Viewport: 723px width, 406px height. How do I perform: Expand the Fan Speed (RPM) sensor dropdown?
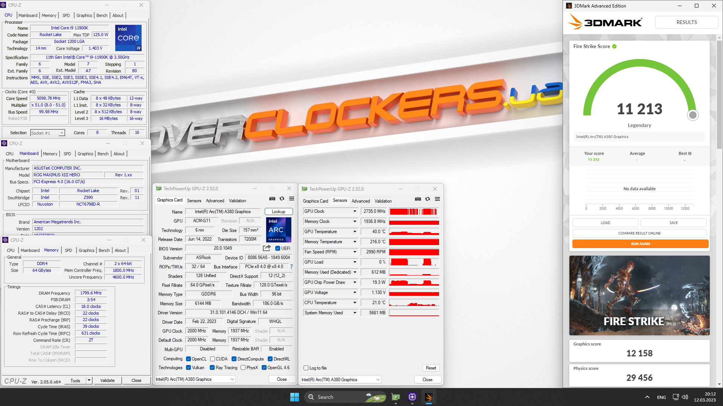tap(354, 252)
